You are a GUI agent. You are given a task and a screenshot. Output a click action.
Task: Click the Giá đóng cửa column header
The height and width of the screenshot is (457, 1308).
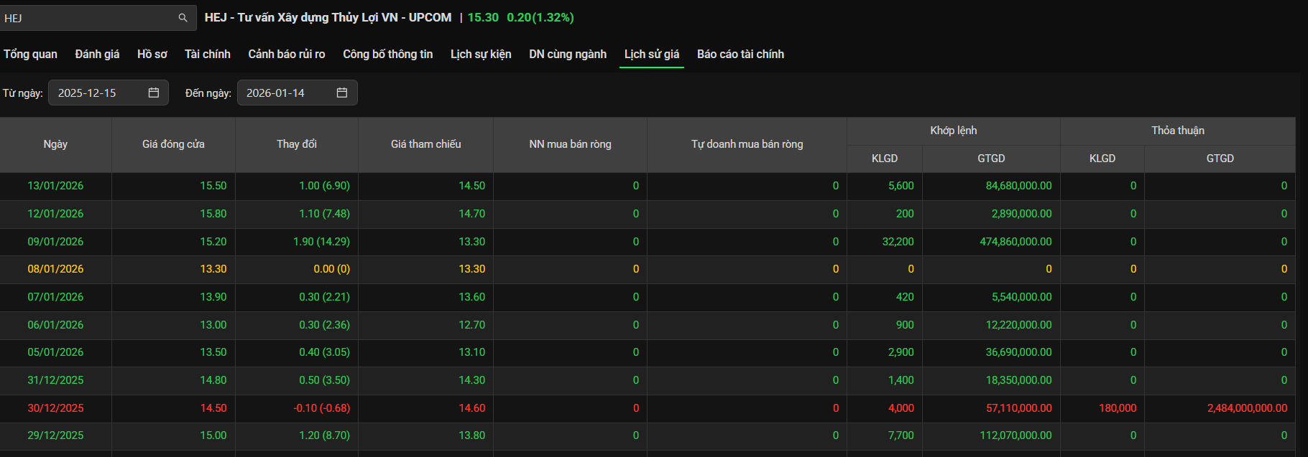(x=173, y=144)
